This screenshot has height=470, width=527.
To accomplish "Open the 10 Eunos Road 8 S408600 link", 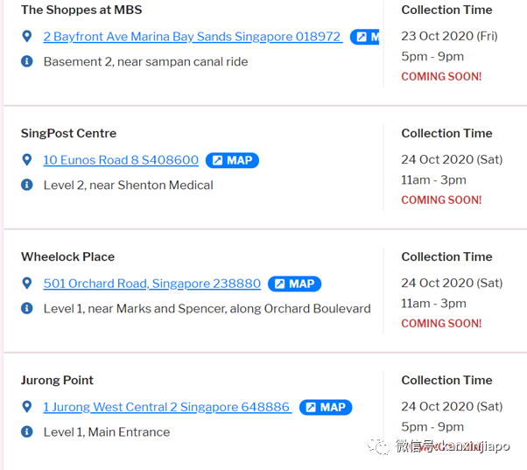I will (121, 160).
